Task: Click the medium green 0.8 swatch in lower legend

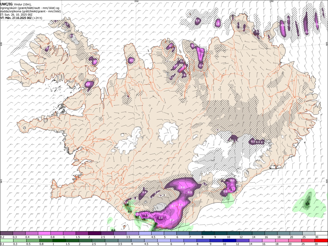Action: 46,240
